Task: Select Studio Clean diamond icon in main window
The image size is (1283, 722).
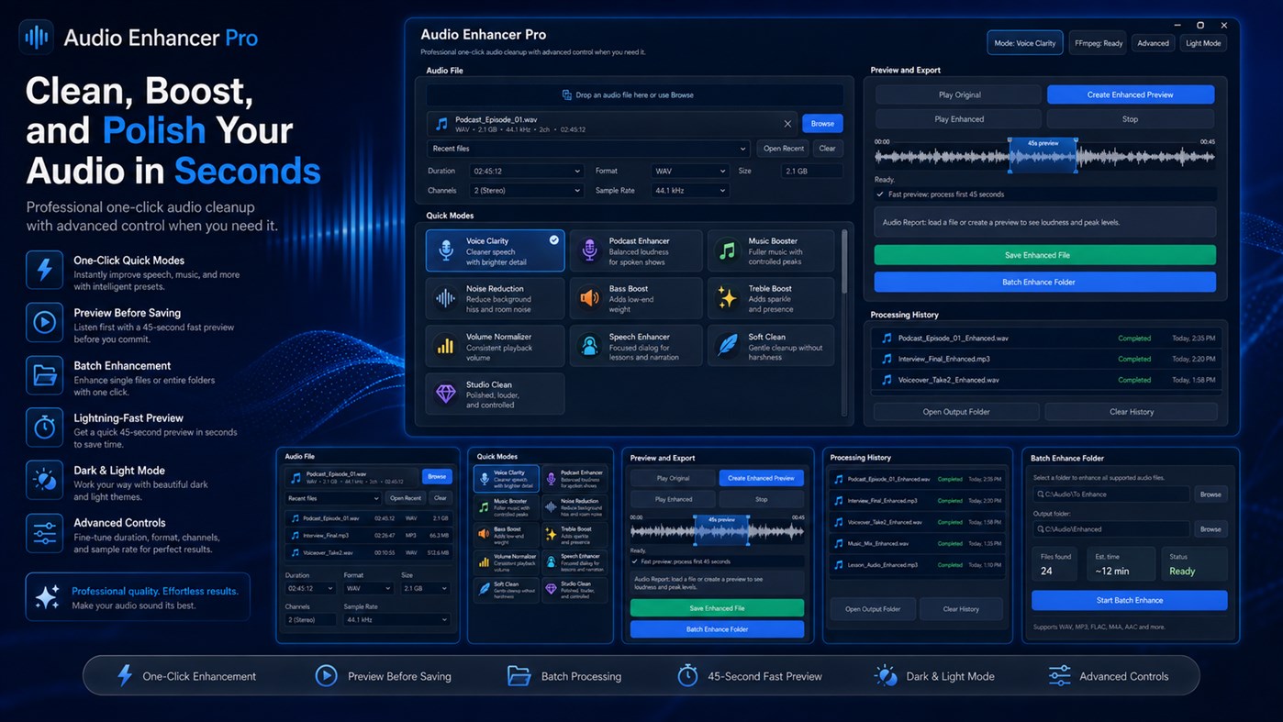Action: 445,394
